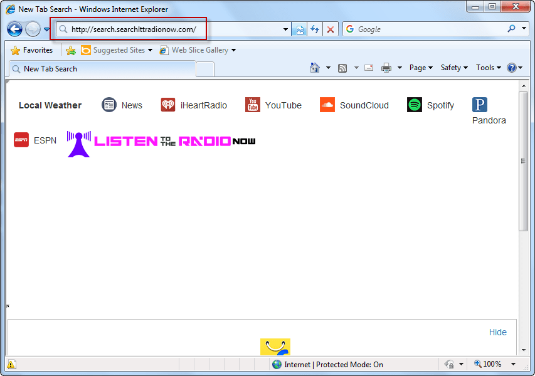Viewport: 535px width, 376px height.
Task: Click the status bar privacy lock icon
Action: (449, 365)
